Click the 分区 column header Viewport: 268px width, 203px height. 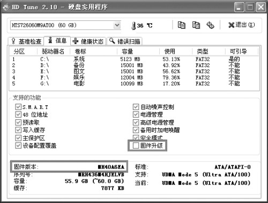pos(23,52)
